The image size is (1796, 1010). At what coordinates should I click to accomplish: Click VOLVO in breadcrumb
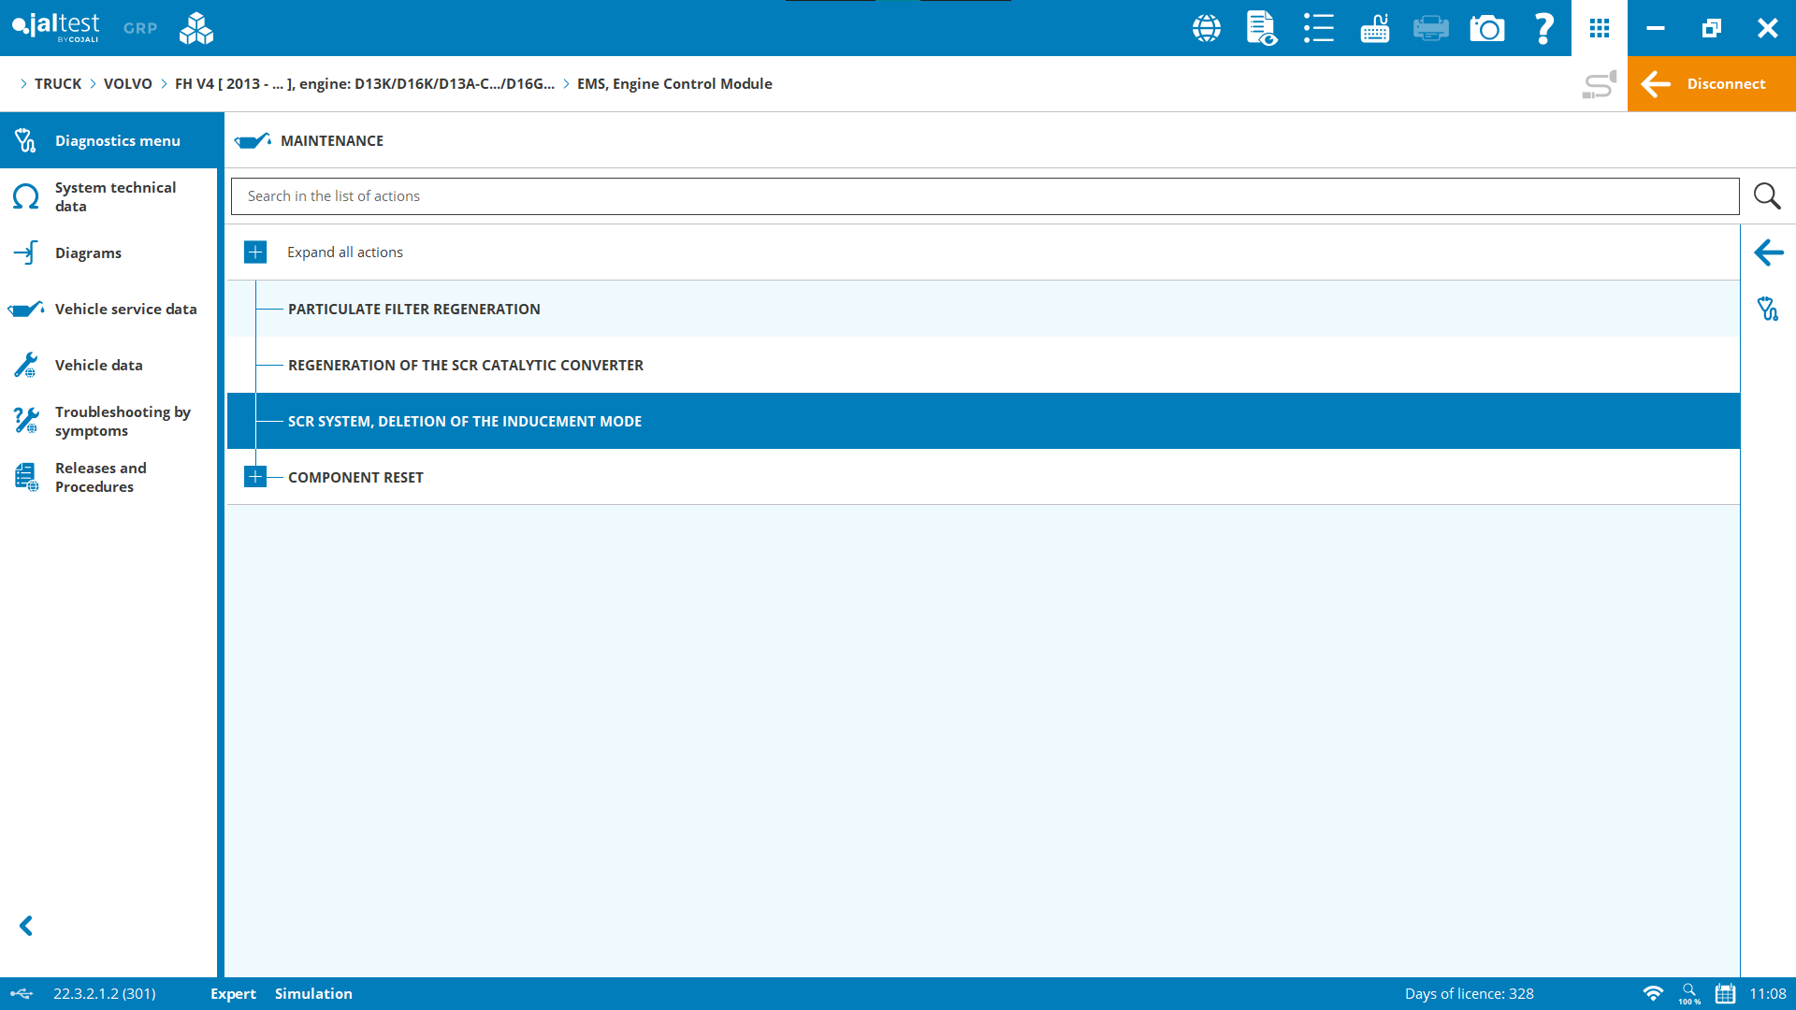[128, 84]
